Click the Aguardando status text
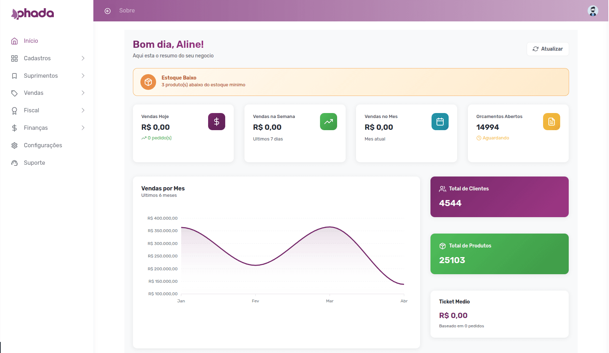 click(x=496, y=138)
